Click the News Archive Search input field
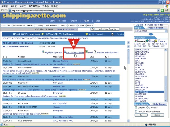 [84, 29]
